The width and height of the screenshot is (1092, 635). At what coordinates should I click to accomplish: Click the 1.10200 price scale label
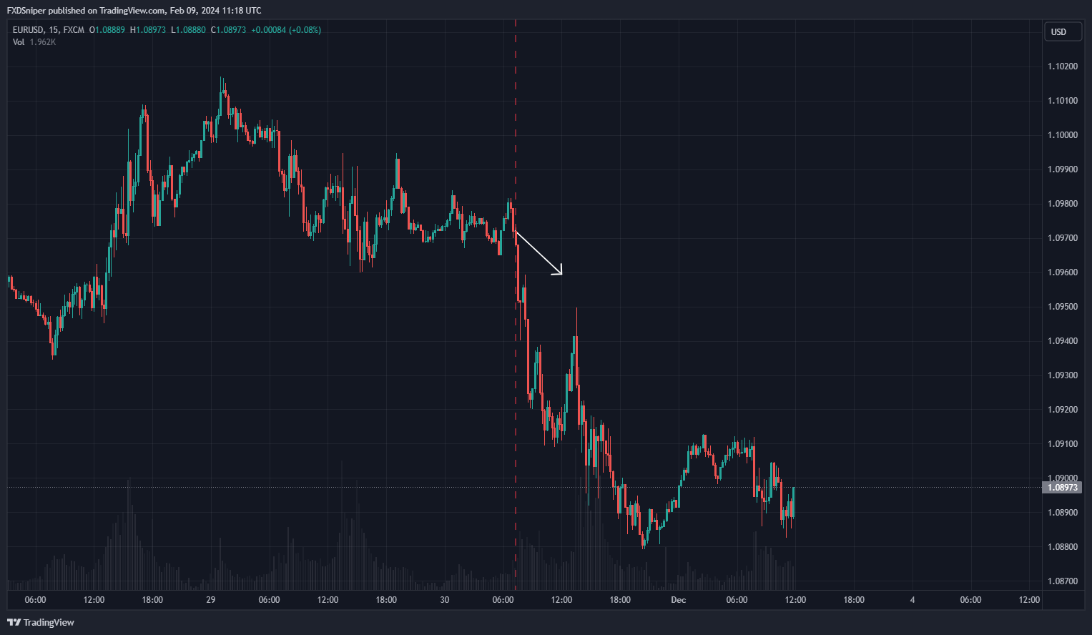[x=1062, y=67]
